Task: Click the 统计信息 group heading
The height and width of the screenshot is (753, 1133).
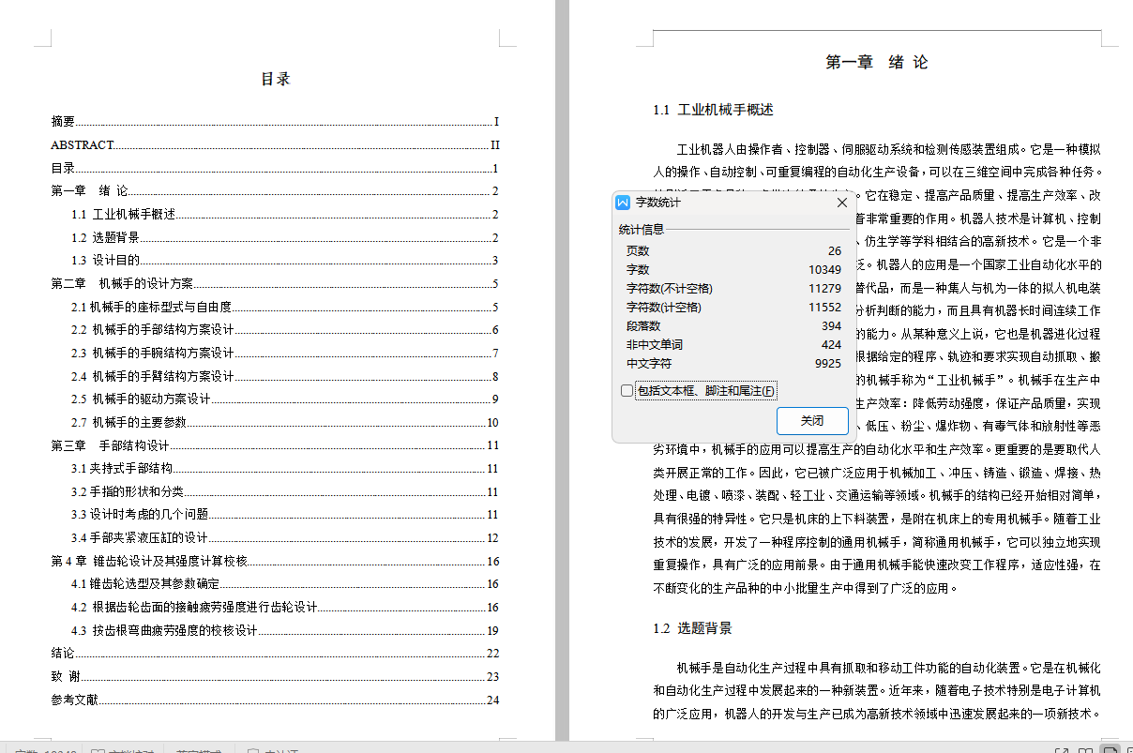Action: pyautogui.click(x=642, y=230)
